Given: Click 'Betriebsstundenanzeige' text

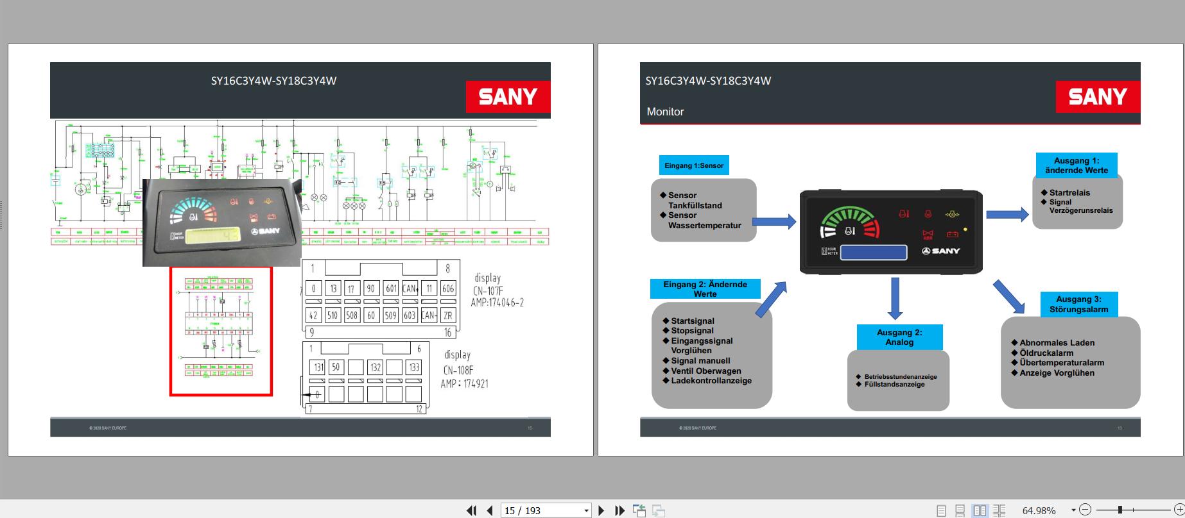Looking at the screenshot, I should pyautogui.click(x=901, y=377).
